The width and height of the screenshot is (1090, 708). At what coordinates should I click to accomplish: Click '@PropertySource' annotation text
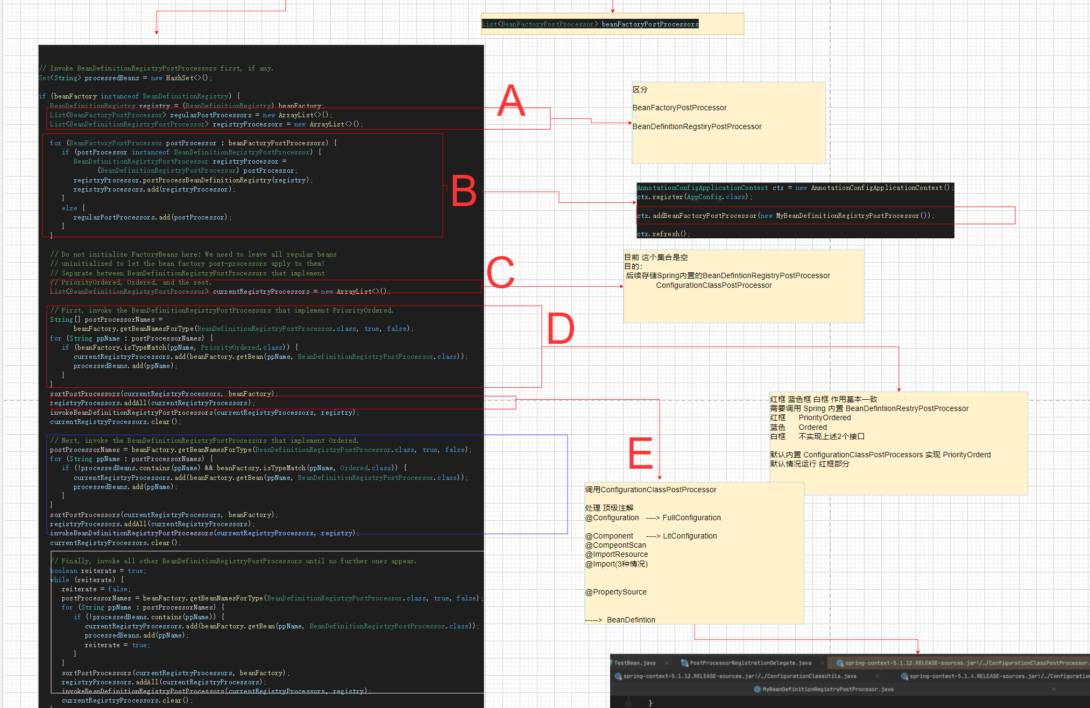[x=616, y=592]
